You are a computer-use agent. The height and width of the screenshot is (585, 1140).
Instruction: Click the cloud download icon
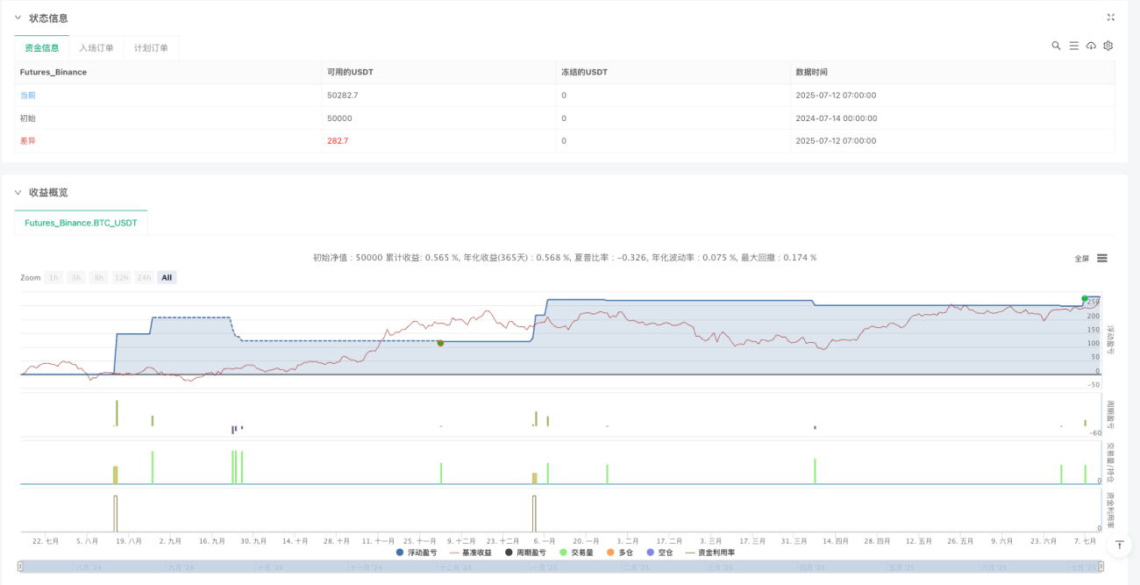(1091, 46)
